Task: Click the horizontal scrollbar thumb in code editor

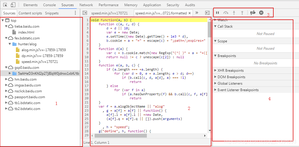Action: point(121,136)
